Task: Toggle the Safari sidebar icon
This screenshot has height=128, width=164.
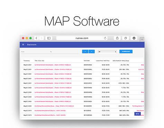Action: (49, 38)
